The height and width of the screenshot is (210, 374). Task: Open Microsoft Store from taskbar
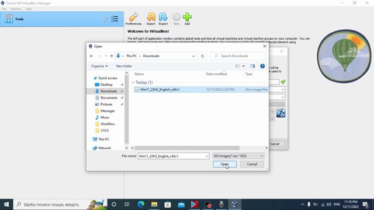point(168,204)
